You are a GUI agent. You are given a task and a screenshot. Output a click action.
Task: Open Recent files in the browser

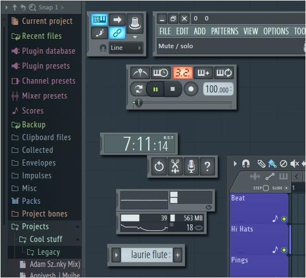click(36, 36)
